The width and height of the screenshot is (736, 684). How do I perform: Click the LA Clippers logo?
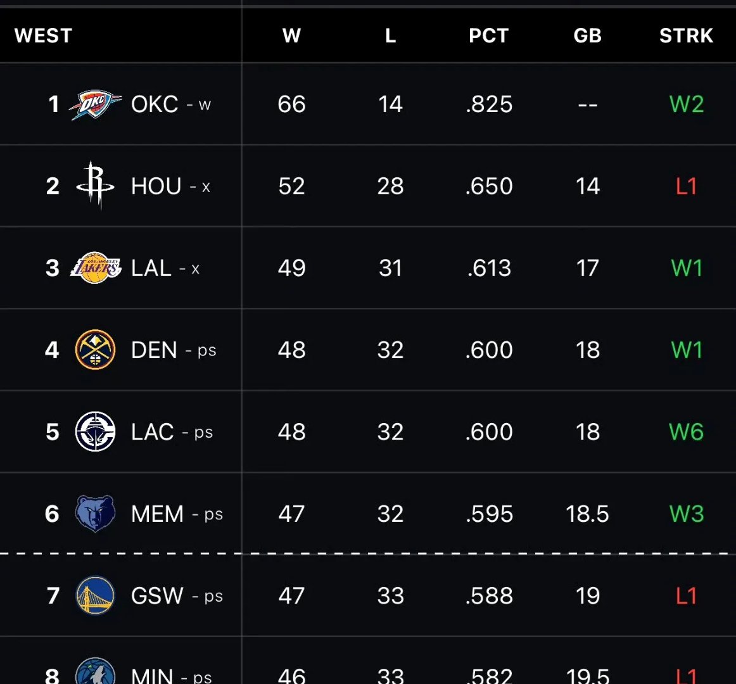point(95,432)
